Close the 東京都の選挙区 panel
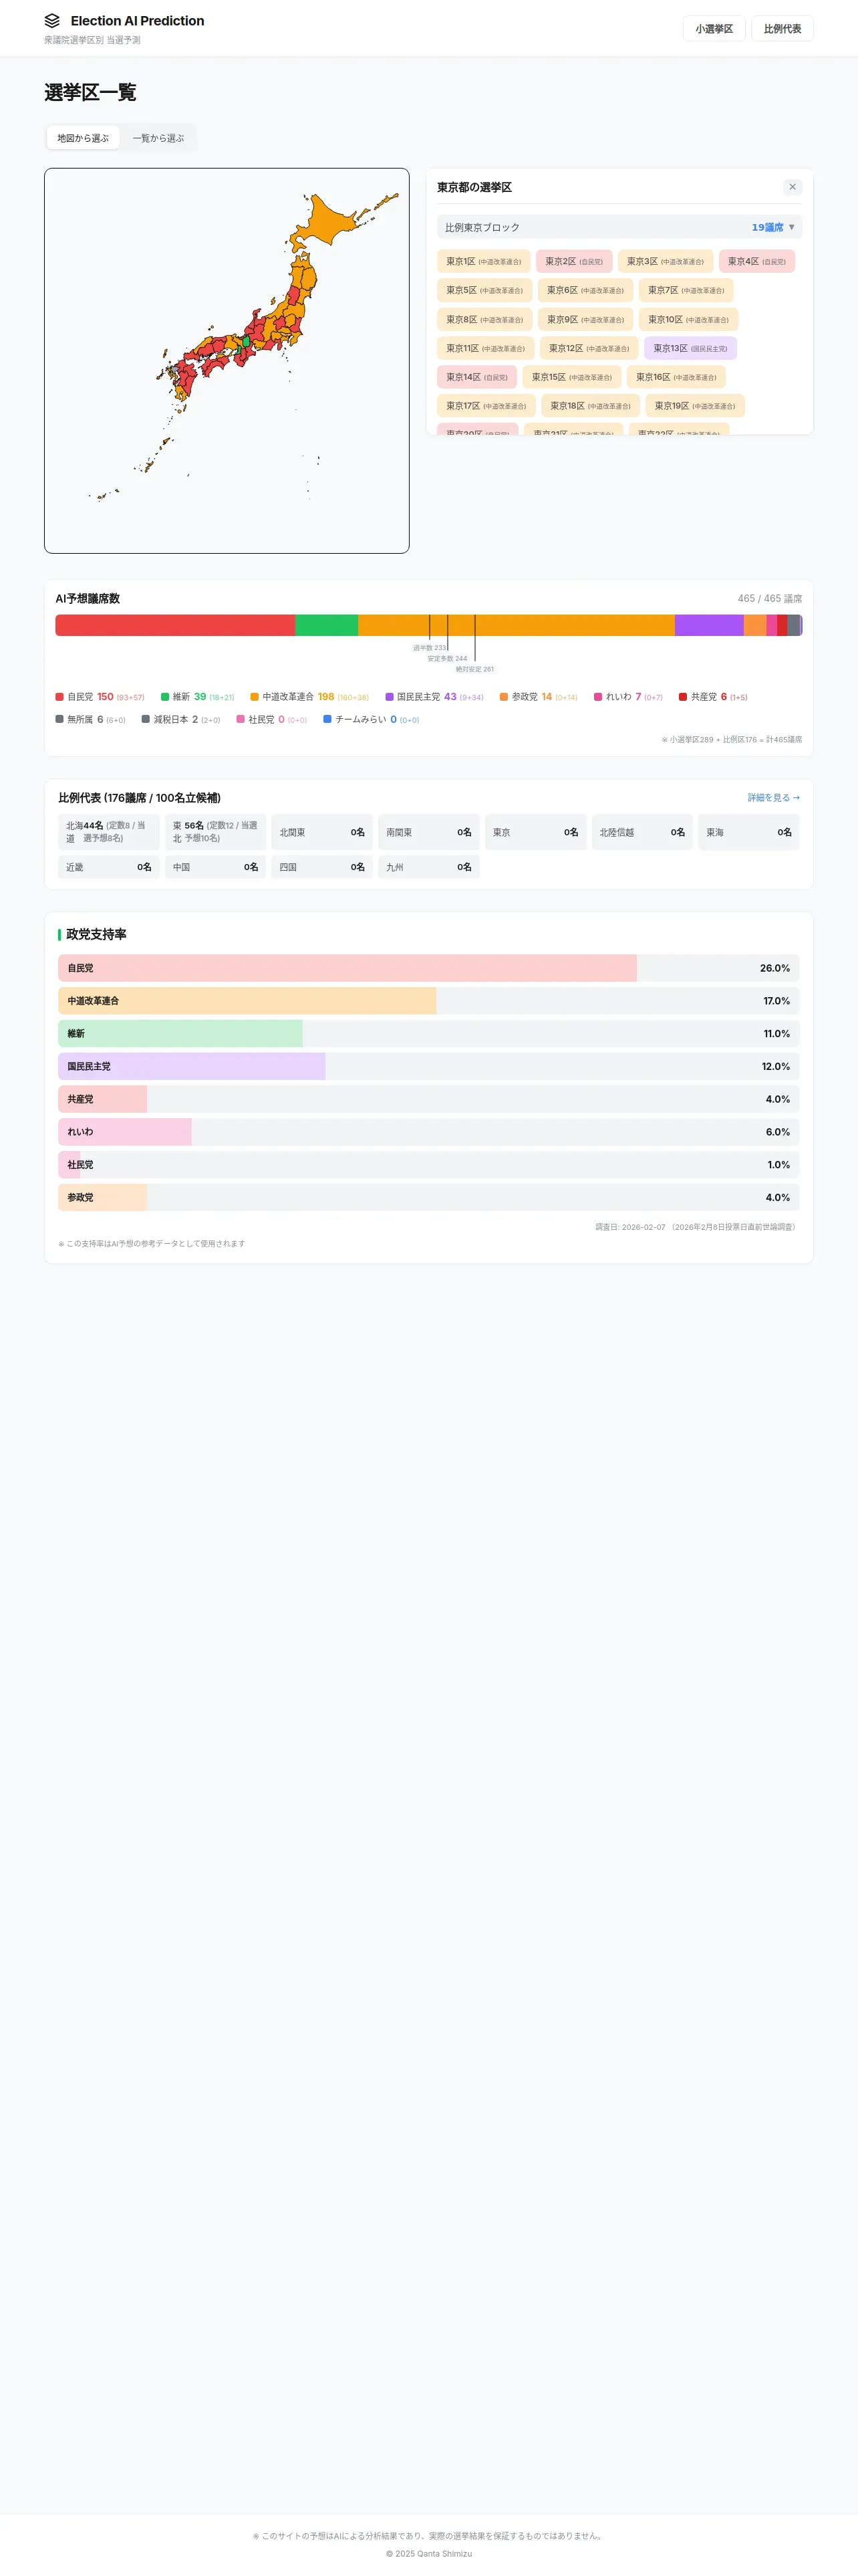 [x=792, y=187]
